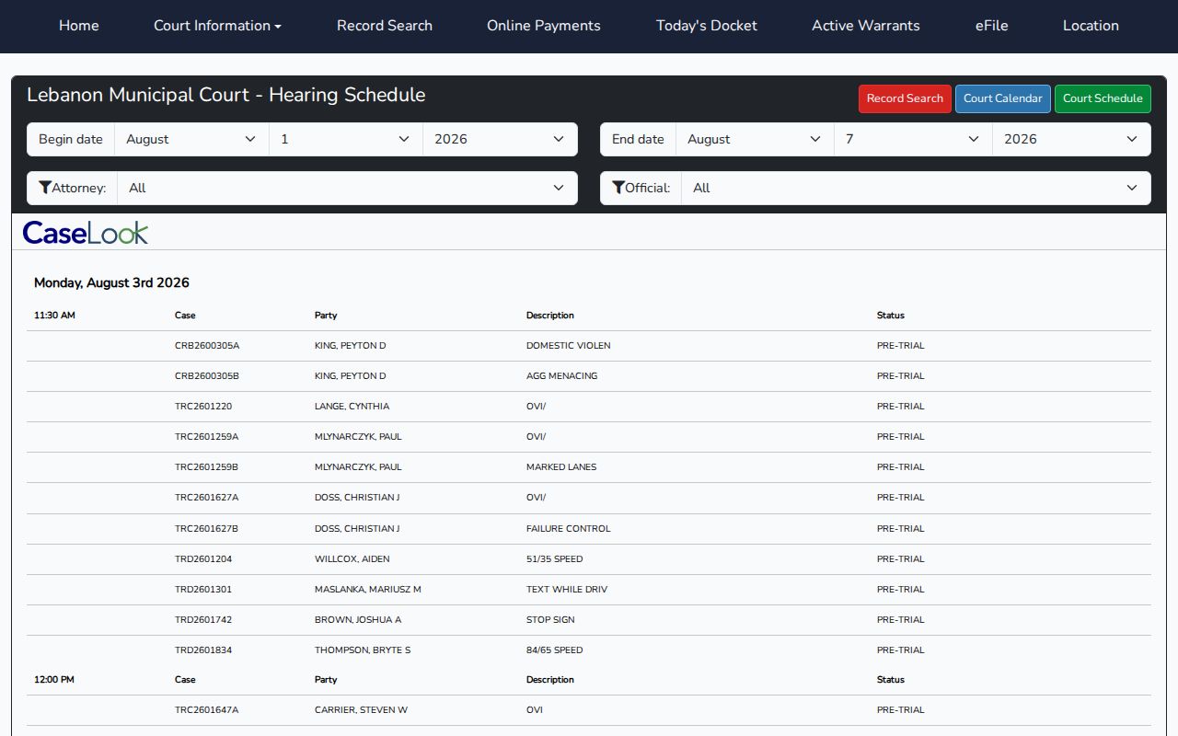Open the End date month dropdown

point(755,139)
